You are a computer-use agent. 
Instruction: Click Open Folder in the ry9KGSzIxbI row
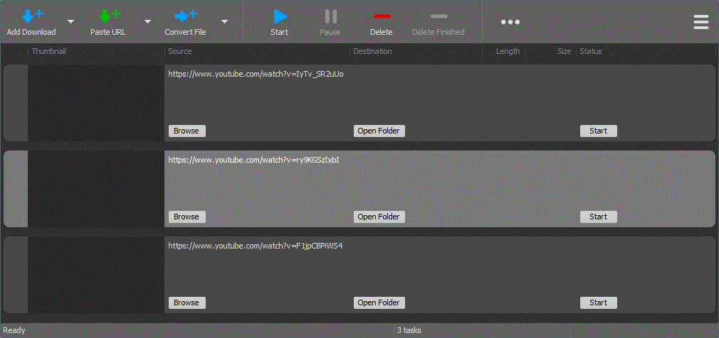[379, 217]
